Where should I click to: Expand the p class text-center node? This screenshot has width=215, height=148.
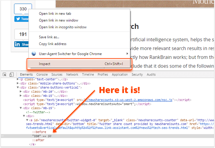18,79
